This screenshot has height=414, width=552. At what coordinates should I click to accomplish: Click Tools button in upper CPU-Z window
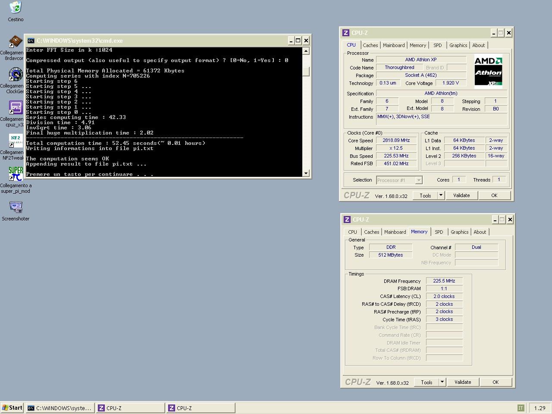(425, 195)
